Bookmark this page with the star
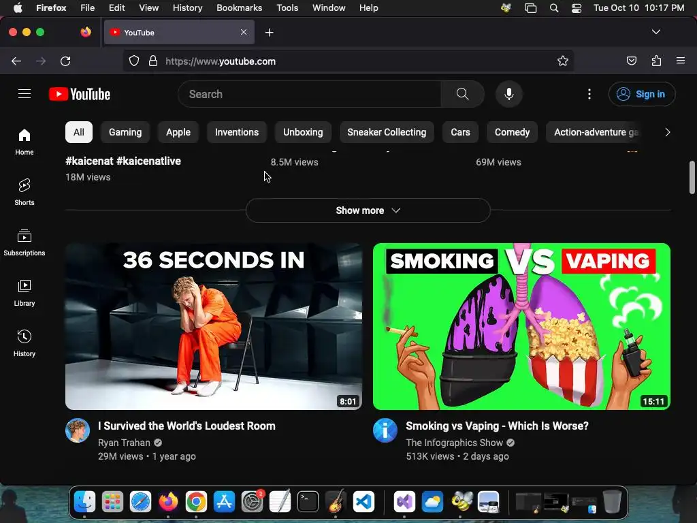The width and height of the screenshot is (697, 523). 563,61
